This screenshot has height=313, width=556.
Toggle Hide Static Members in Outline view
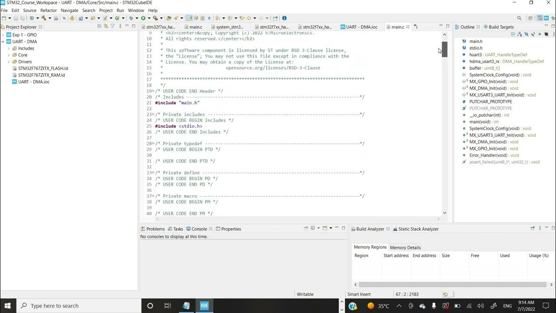[533, 34]
